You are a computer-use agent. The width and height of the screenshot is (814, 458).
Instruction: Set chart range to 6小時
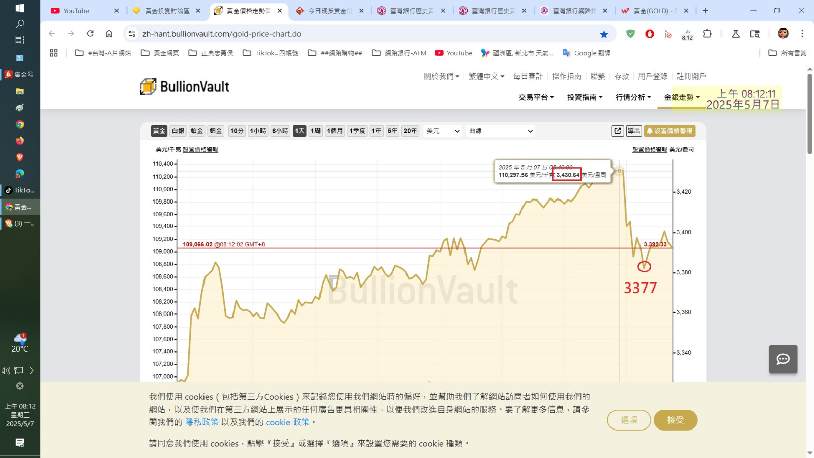coord(280,131)
